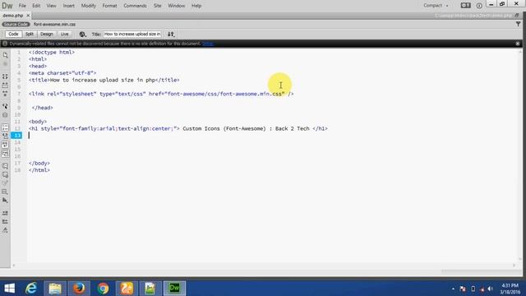Close the demo.php tab
The height and width of the screenshot is (296, 526).
coord(28,16)
